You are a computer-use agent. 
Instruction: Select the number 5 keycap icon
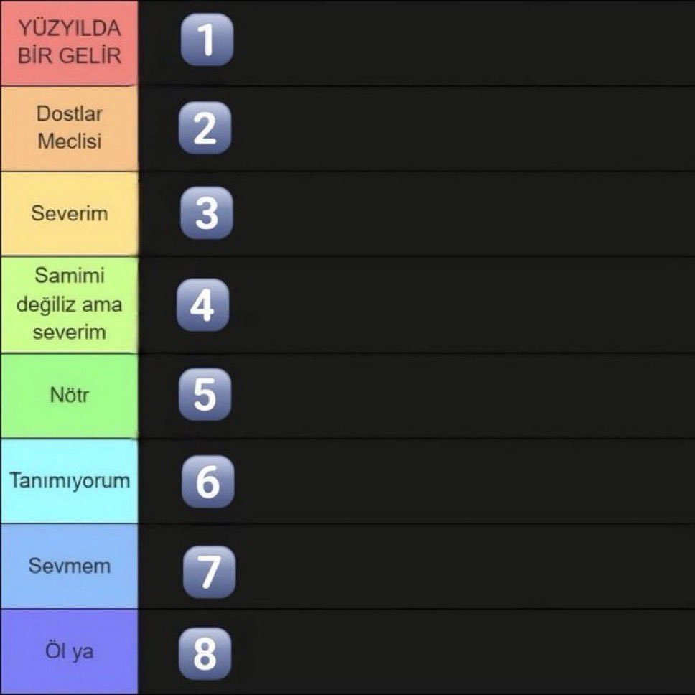click(205, 394)
